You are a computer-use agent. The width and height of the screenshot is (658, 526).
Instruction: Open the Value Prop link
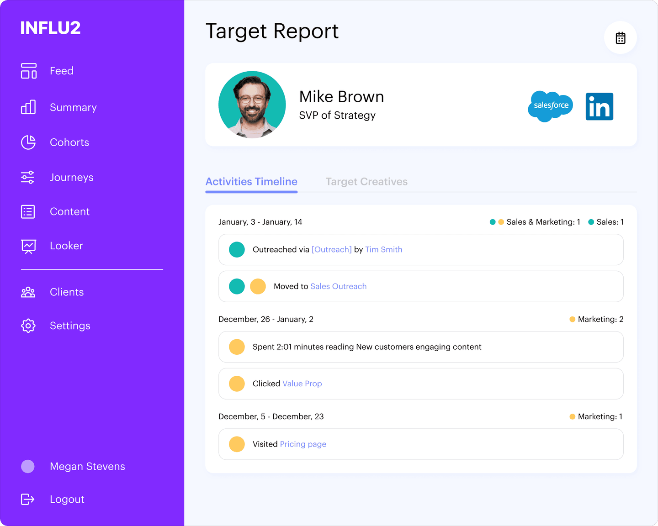[302, 384]
